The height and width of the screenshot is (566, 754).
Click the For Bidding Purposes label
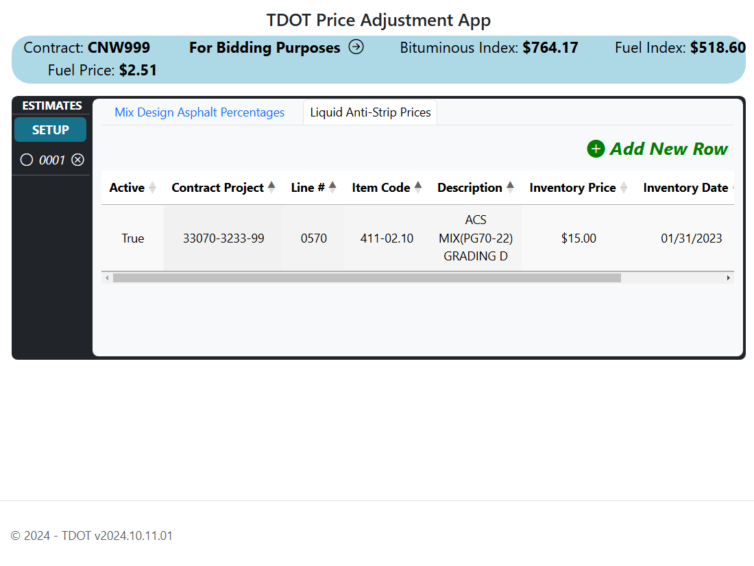[265, 47]
